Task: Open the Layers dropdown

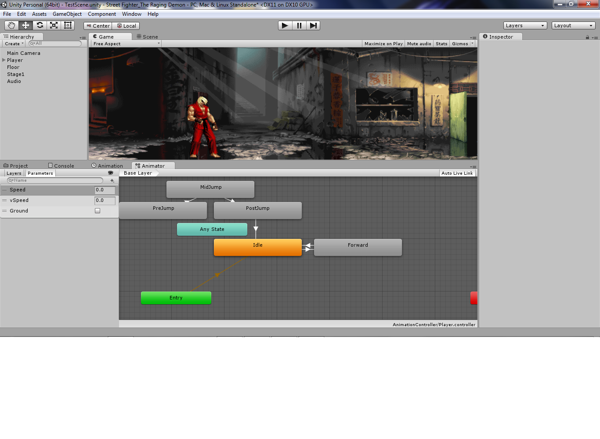Action: click(525, 25)
